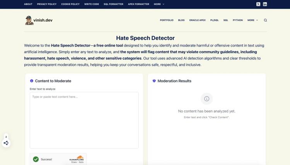Image resolution: width=290 pixels, height=165 pixels.
Task: Open the ABOUT page
Action: pos(28,4)
